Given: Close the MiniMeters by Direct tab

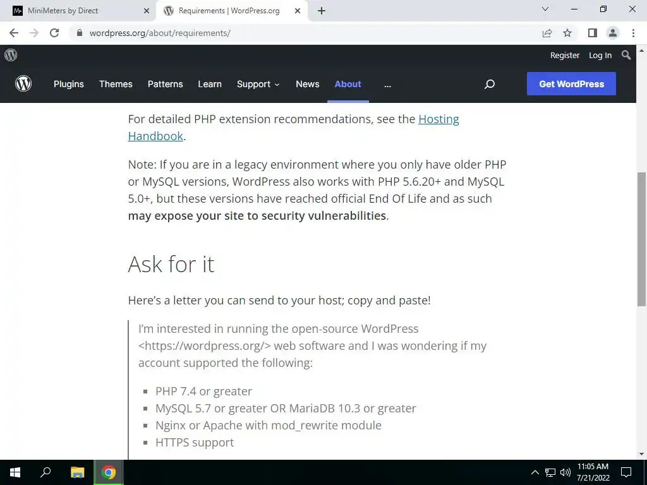Looking at the screenshot, I should coord(147,11).
